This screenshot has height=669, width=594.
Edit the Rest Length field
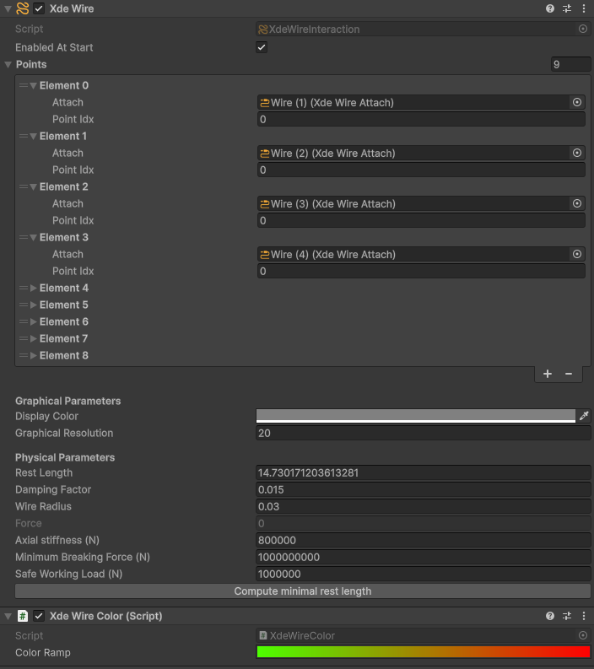(x=424, y=472)
